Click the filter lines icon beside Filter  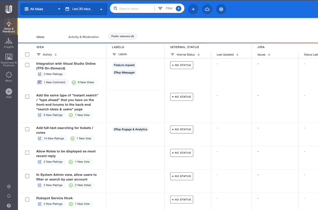click(160, 8)
